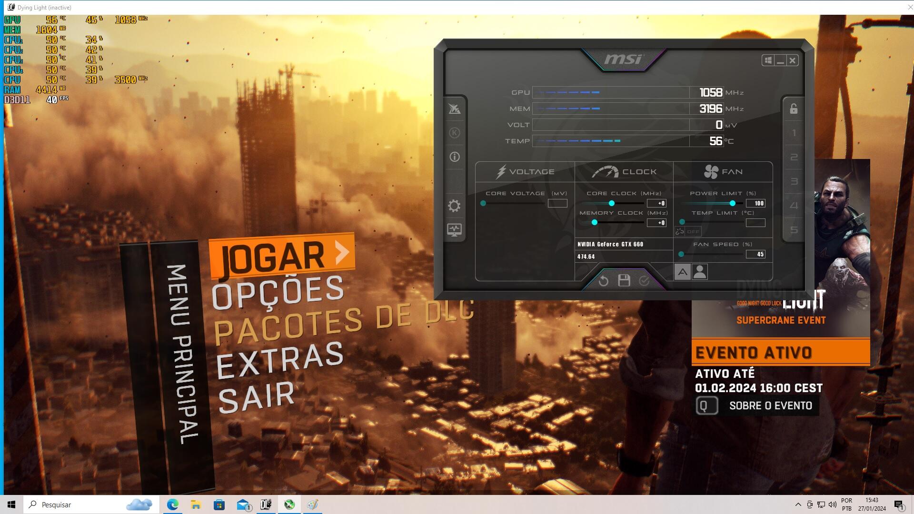Click the Core Voltage value field

point(557,203)
